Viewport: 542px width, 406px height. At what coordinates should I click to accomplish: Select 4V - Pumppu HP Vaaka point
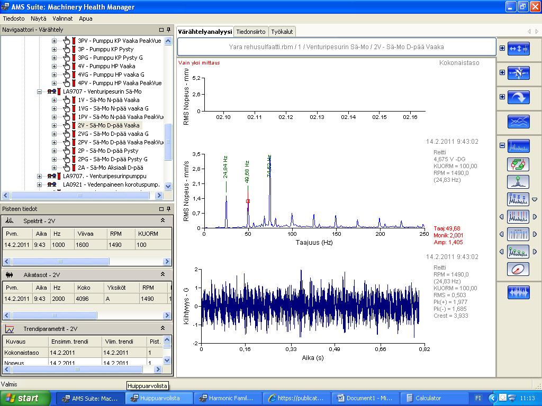[x=106, y=66]
